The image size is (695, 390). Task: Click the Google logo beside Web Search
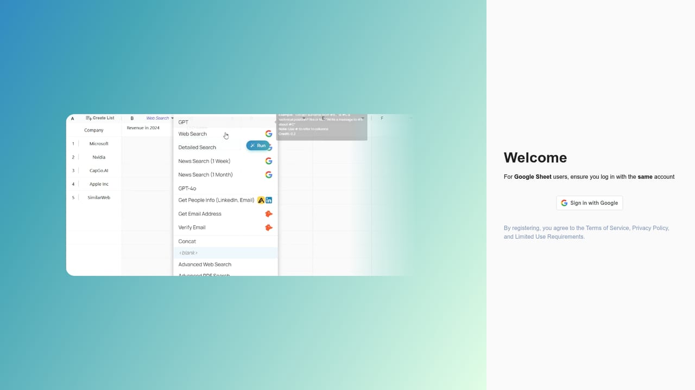(269, 134)
